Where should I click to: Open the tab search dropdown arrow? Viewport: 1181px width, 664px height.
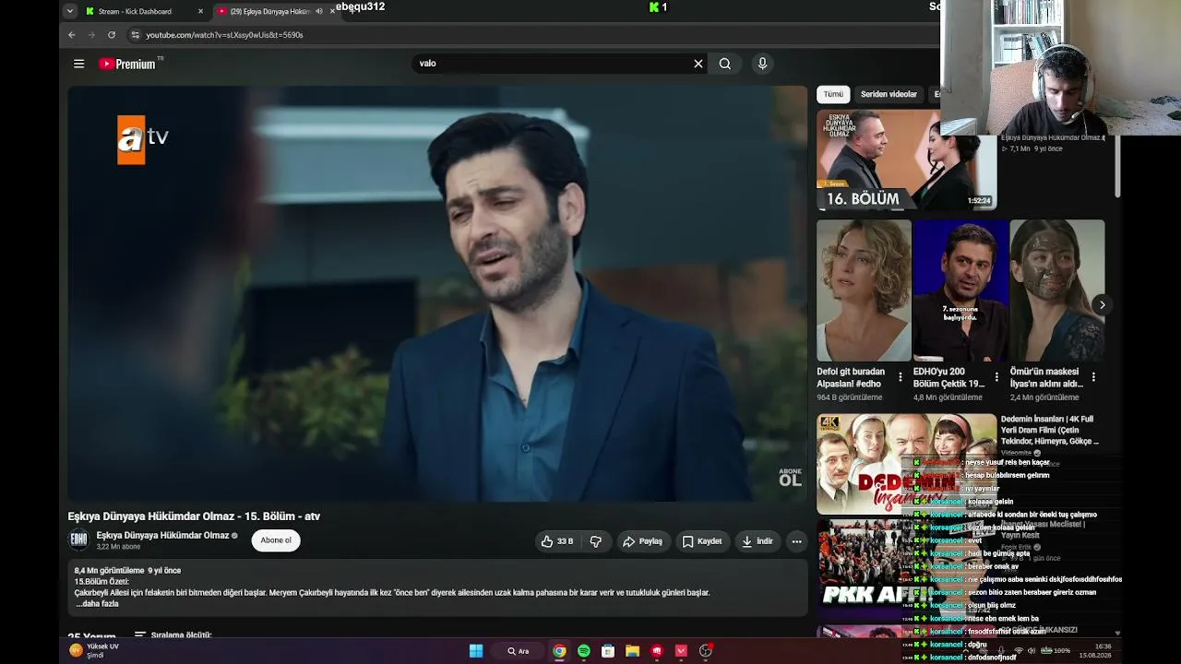pyautogui.click(x=69, y=11)
